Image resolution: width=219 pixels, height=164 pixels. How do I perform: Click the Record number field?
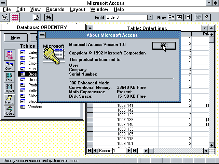click(119, 151)
